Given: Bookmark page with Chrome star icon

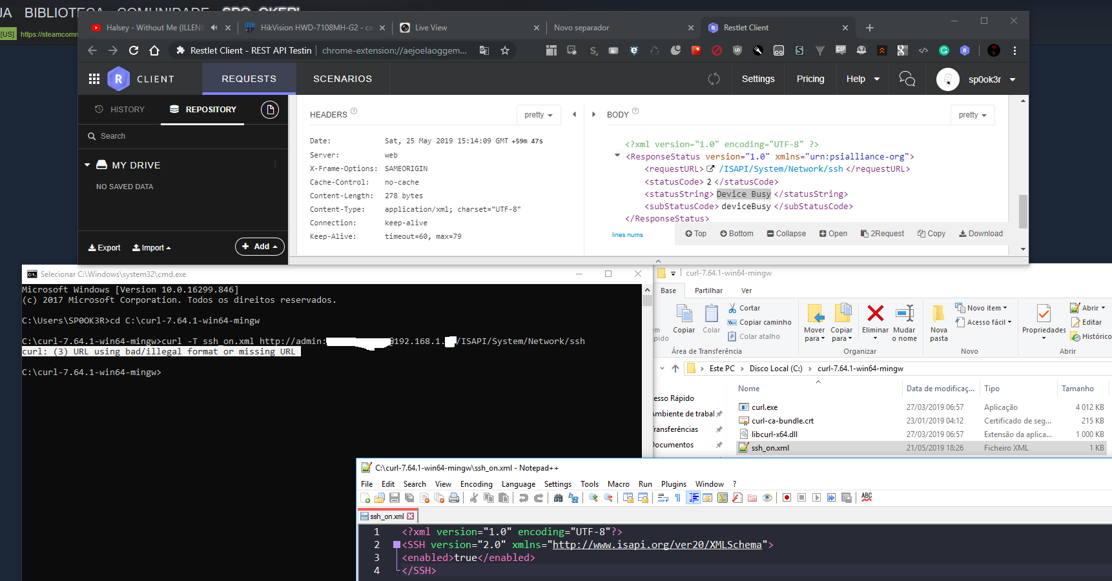Looking at the screenshot, I should pyautogui.click(x=505, y=50).
